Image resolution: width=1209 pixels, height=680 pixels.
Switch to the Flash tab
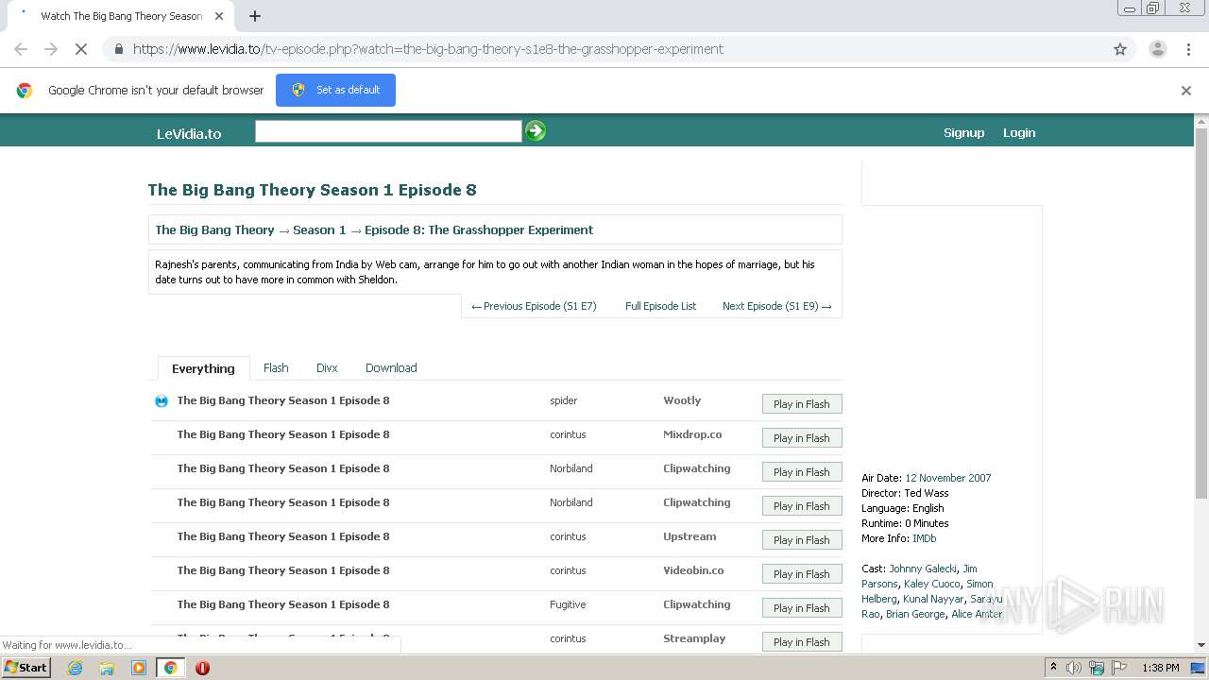(276, 368)
